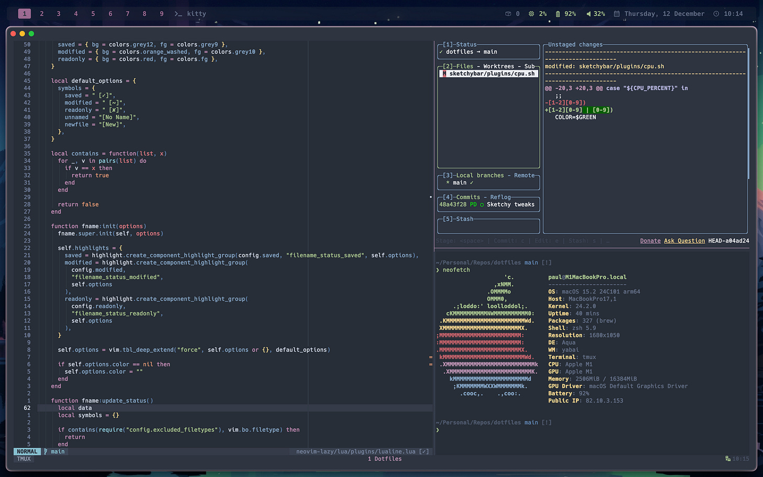
Task: Click the volume speaker icon at 32%
Action: (588, 14)
